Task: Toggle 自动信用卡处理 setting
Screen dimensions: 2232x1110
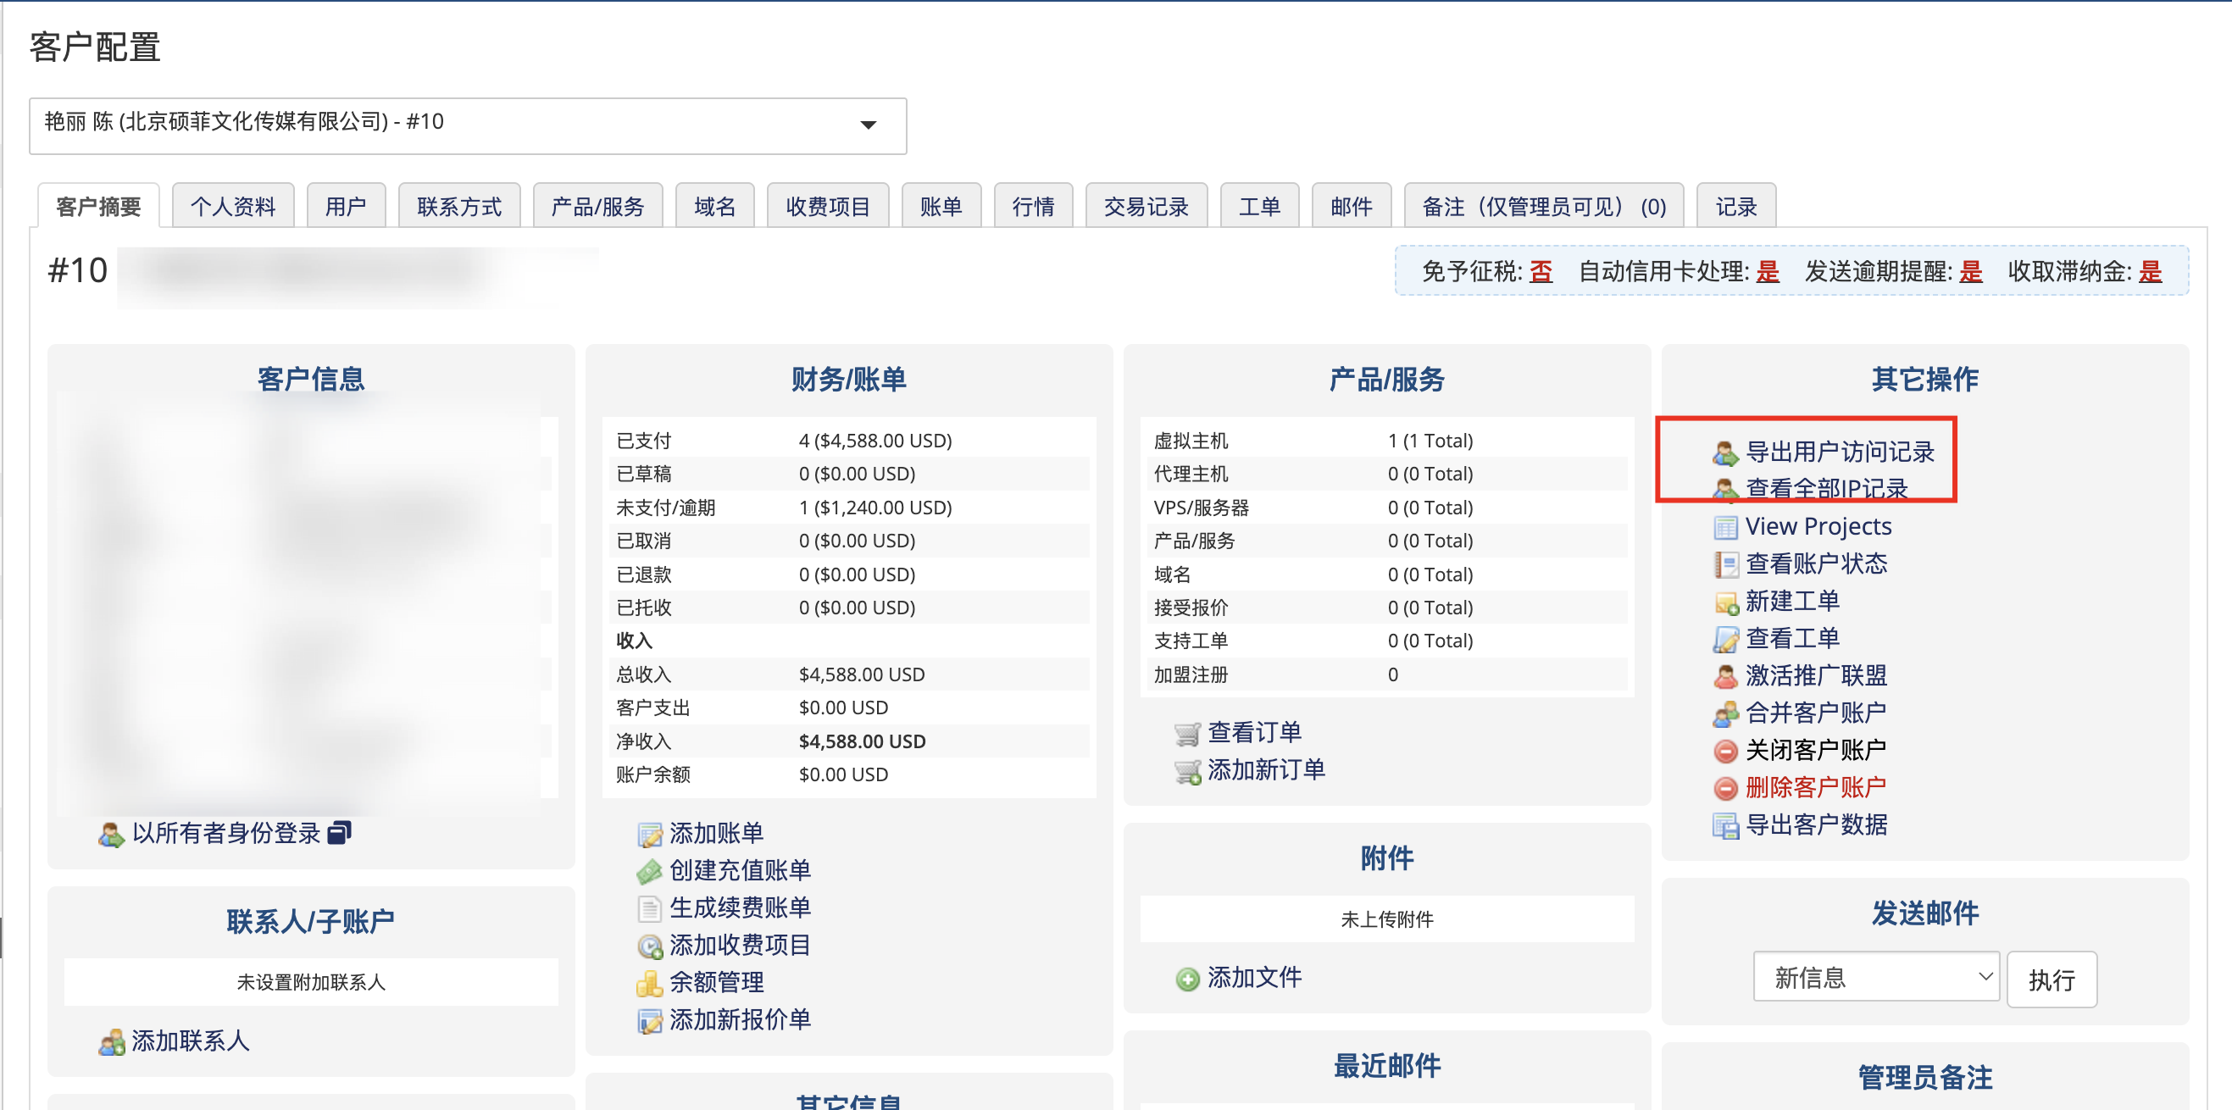Action: 1768,271
